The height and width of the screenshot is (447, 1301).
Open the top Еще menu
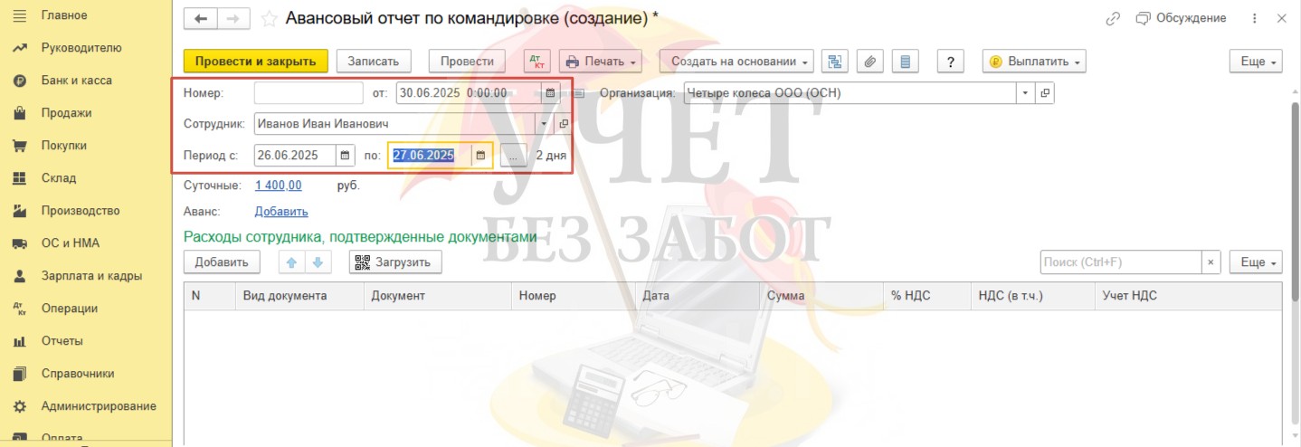pos(1257,62)
